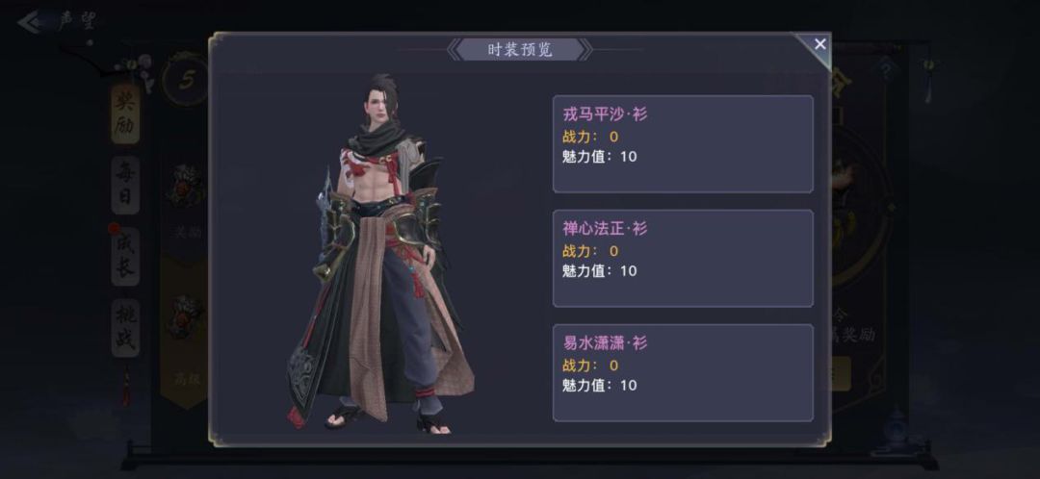Select the 戎马平沙·衫 outfit card
The image size is (1040, 479).
683,143
